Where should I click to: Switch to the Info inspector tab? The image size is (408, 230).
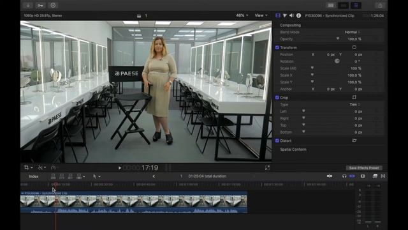point(299,15)
